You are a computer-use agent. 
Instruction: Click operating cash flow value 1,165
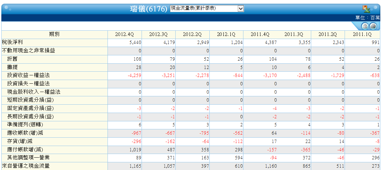pos(136,166)
